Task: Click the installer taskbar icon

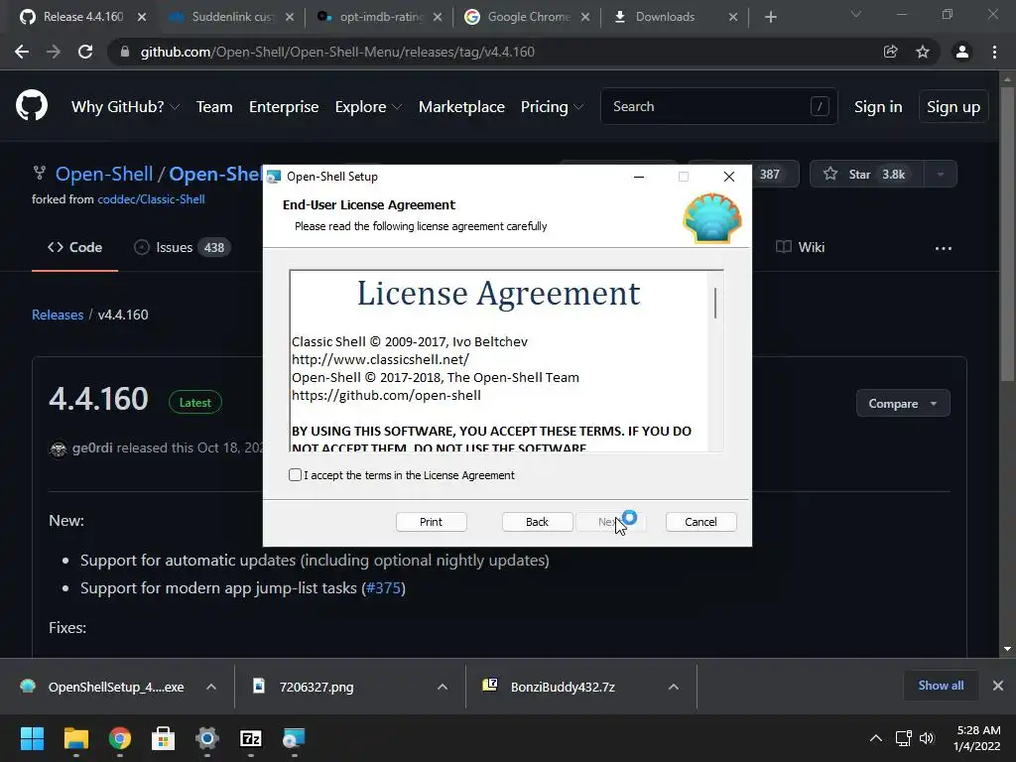Action: [x=294, y=738]
